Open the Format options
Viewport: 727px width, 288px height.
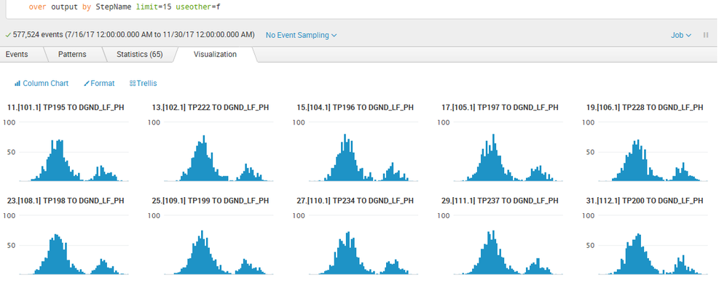pyautogui.click(x=99, y=84)
